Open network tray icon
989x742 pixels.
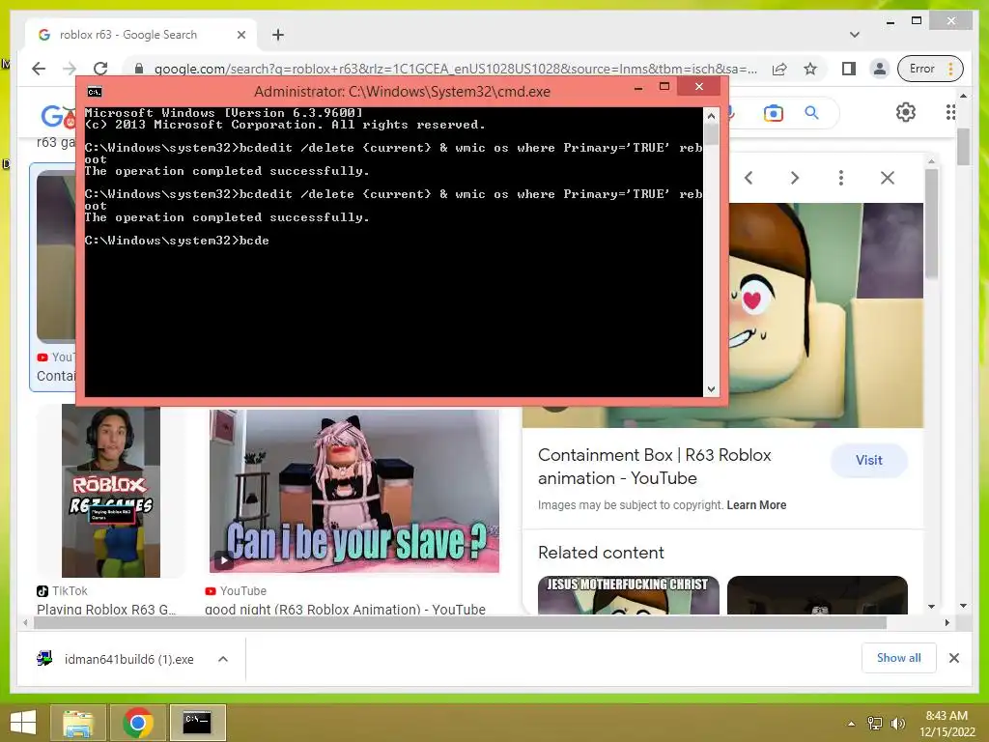pyautogui.click(x=875, y=724)
